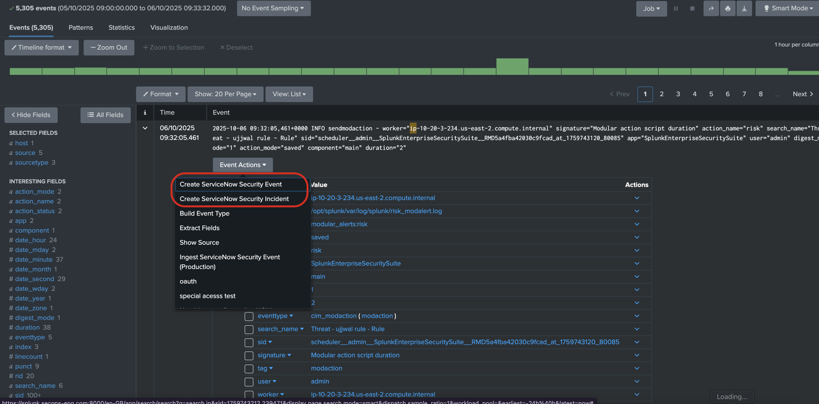This screenshot has height=404, width=819.
Task: Open actions for host value row
Action: (x=637, y=198)
